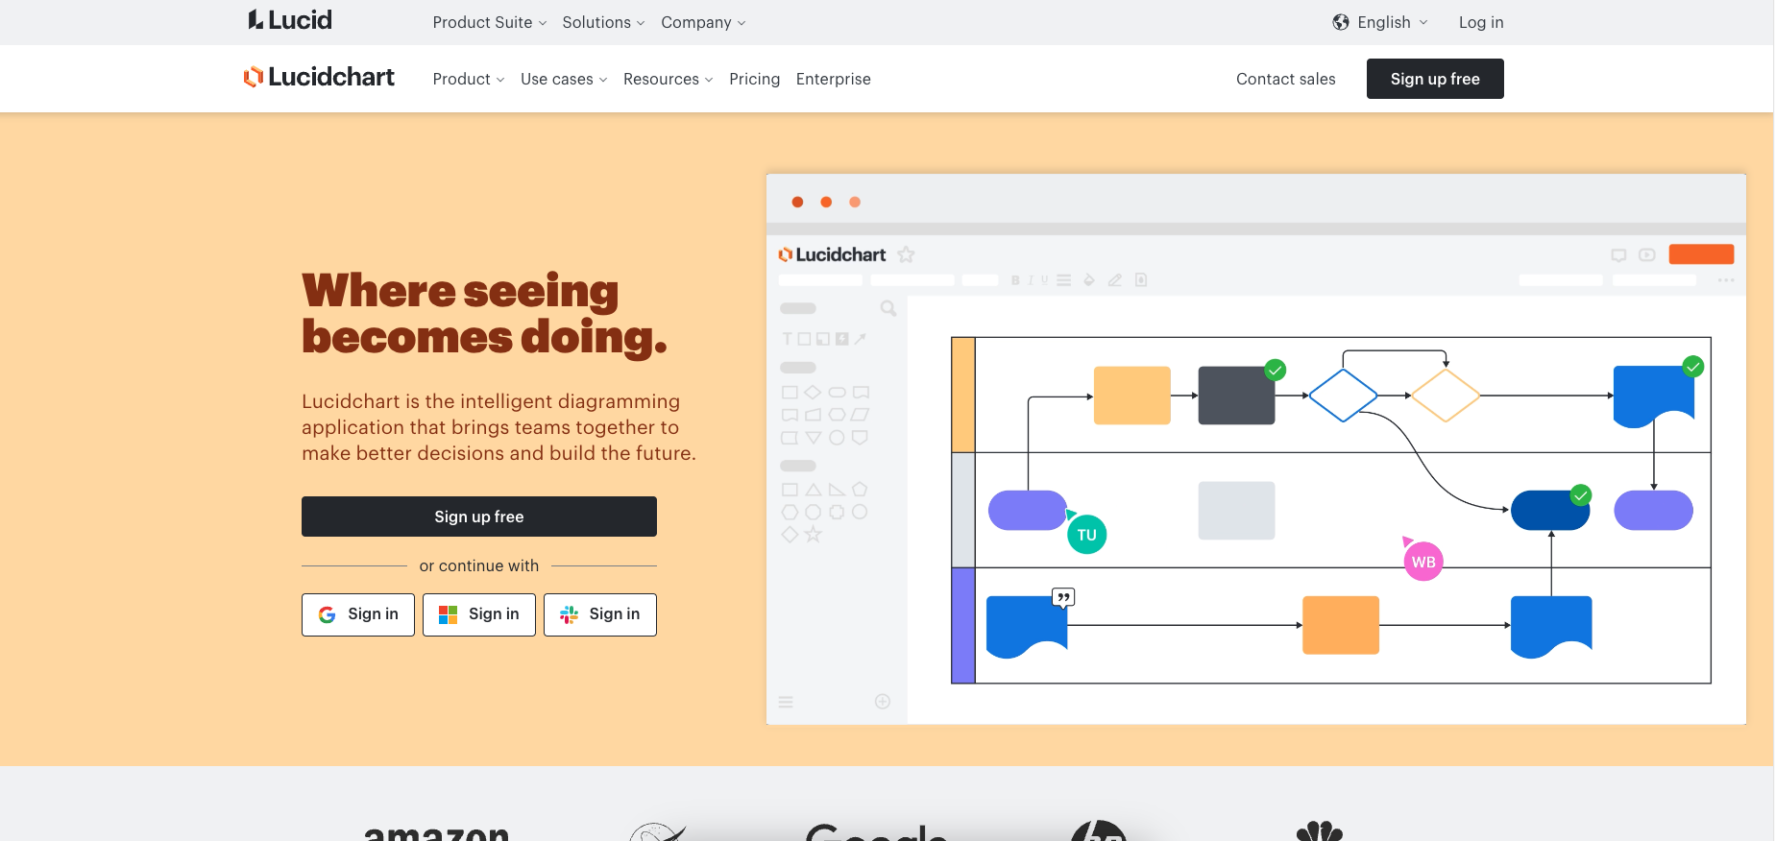
Task: Click the Google customer logo
Action: click(x=877, y=831)
